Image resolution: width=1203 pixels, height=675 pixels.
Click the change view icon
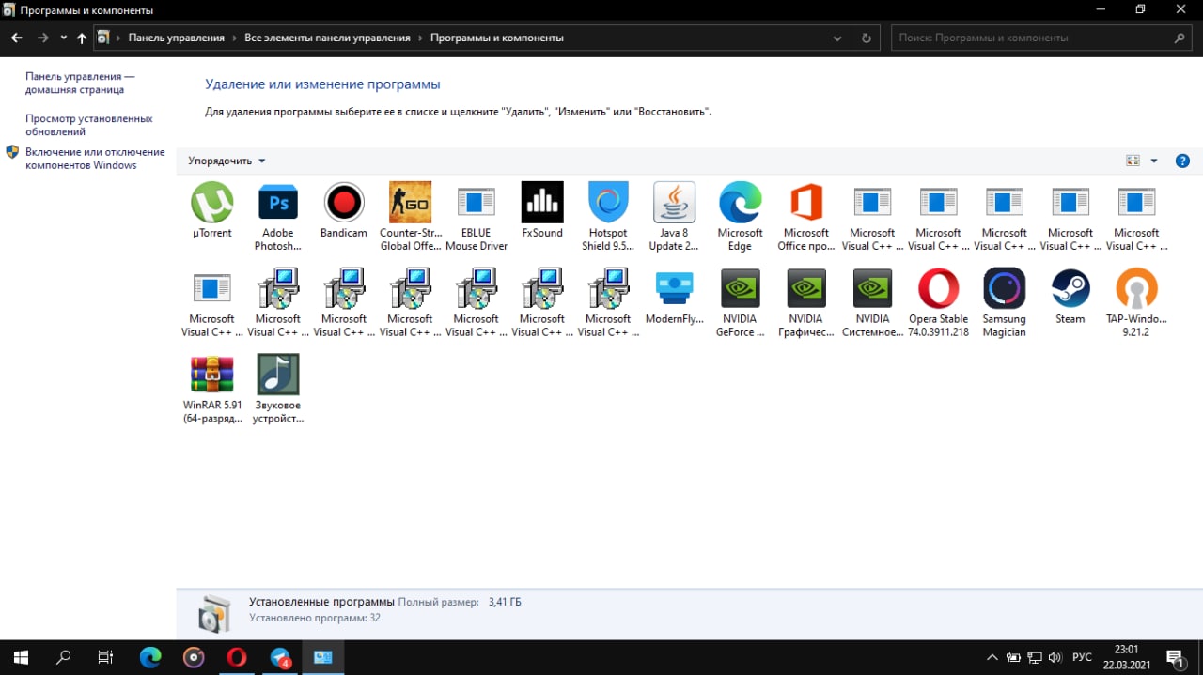tap(1133, 161)
